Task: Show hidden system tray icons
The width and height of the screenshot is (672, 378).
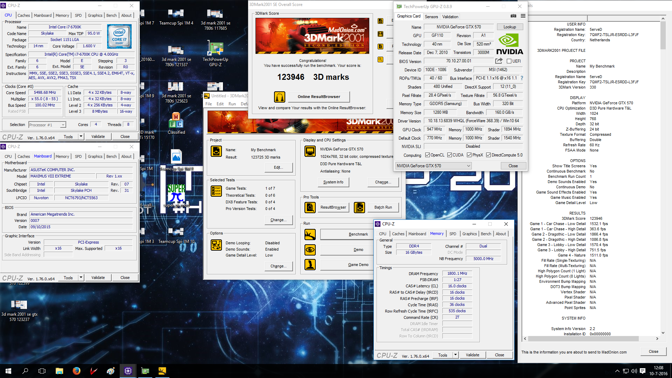Action: click(x=617, y=371)
